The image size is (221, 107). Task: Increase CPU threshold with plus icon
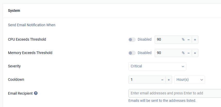click(x=195, y=40)
